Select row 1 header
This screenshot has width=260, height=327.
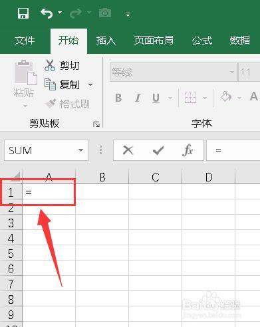click(x=11, y=192)
